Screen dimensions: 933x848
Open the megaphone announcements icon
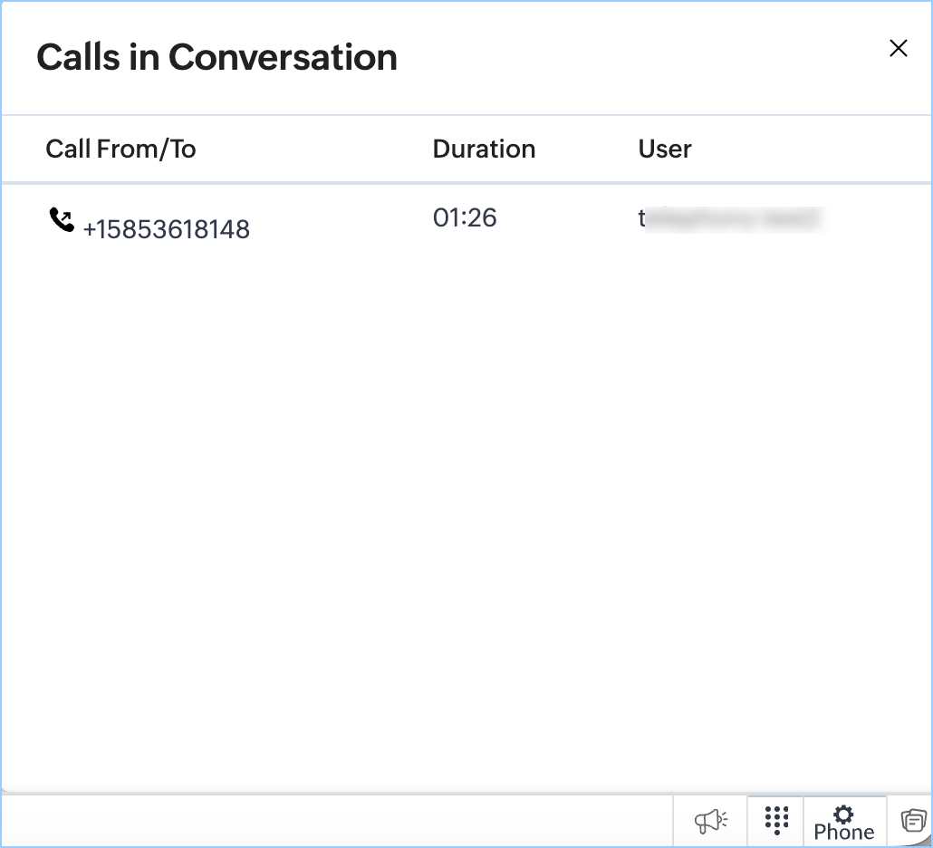[x=710, y=821]
